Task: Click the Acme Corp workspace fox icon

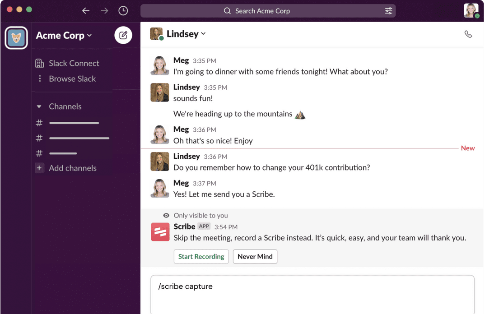Action: 16,38
